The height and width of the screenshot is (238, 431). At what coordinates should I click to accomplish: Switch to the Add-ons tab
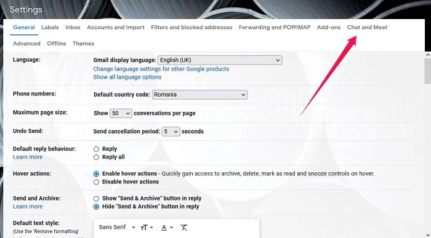(329, 28)
